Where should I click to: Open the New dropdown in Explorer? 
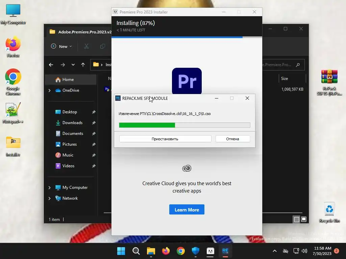[61, 46]
